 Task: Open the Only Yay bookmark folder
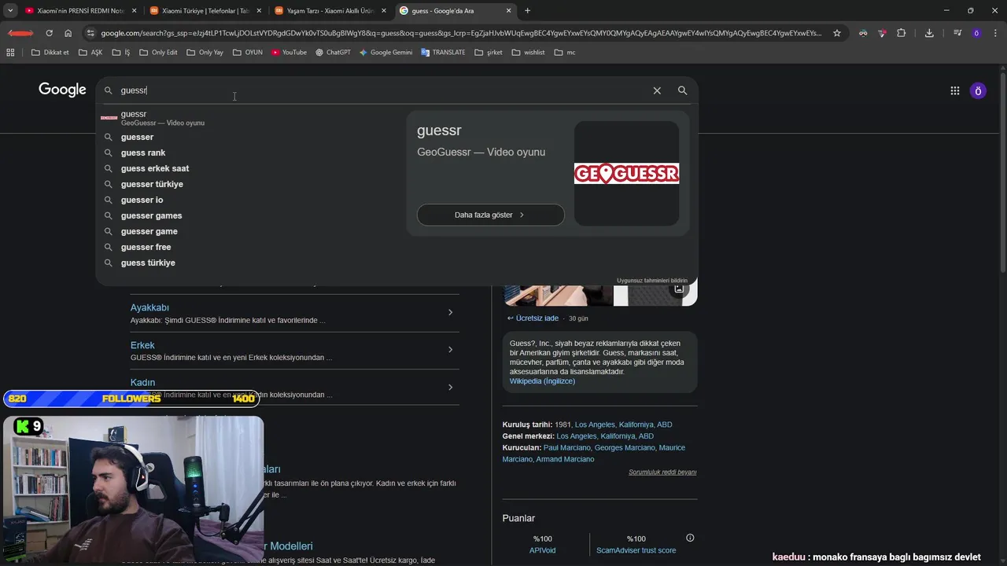[x=205, y=53]
